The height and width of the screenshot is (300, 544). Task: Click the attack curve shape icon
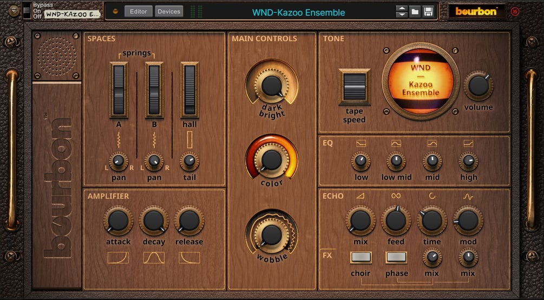point(118,258)
